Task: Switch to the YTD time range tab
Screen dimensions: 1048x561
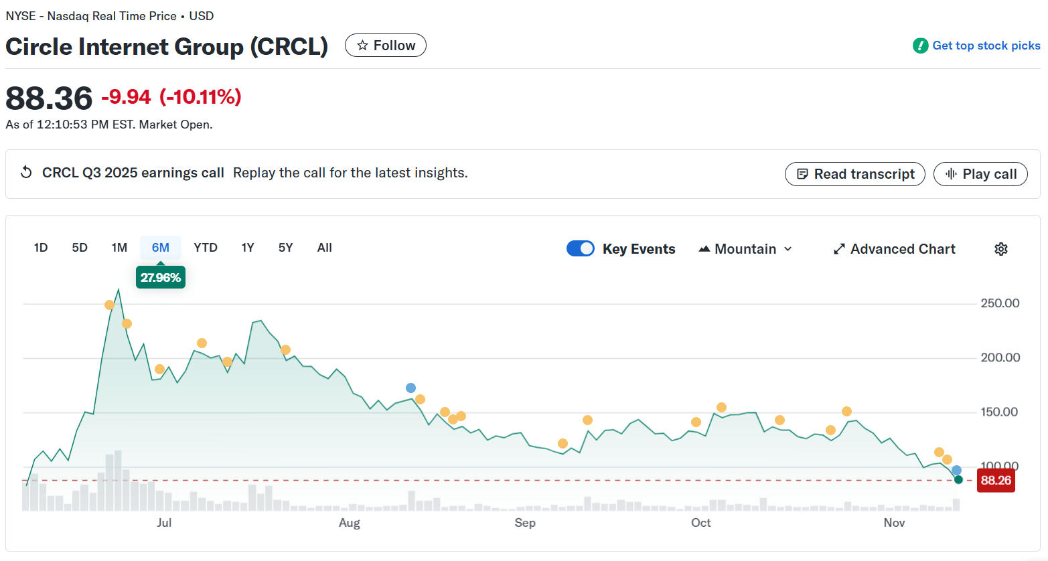Action: point(205,247)
